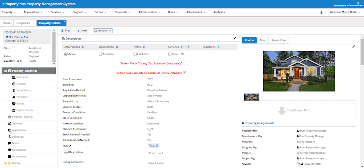Click the 11741 Racine Ave address link

tap(17, 37)
